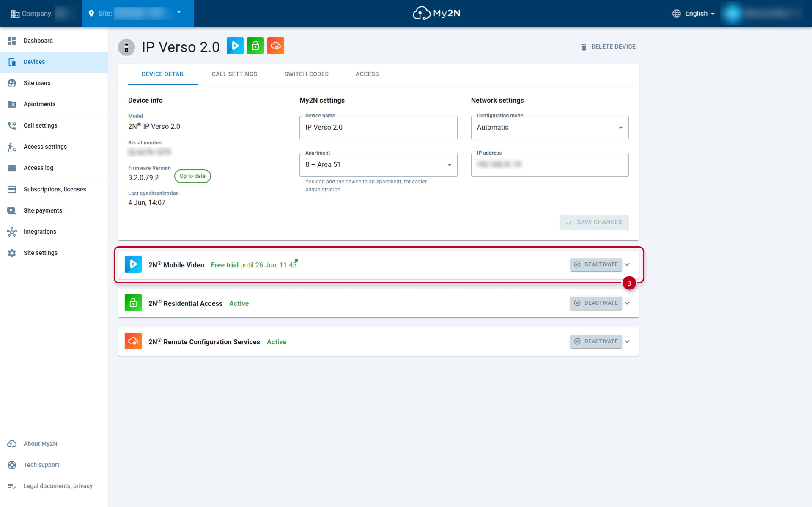Click the Dashboard grid icon in sidebar
The width and height of the screenshot is (812, 507).
12,41
